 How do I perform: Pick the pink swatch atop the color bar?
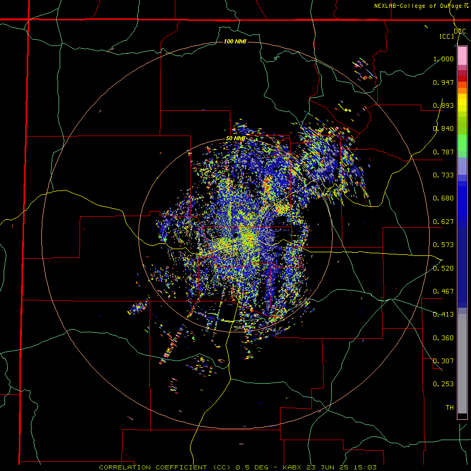pos(462,56)
